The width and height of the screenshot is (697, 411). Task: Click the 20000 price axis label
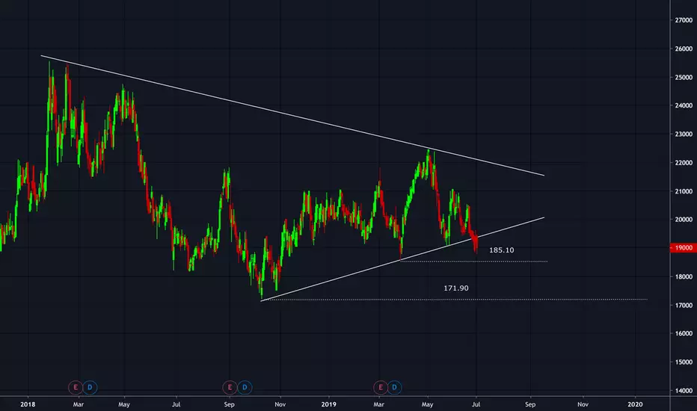[x=684, y=220]
